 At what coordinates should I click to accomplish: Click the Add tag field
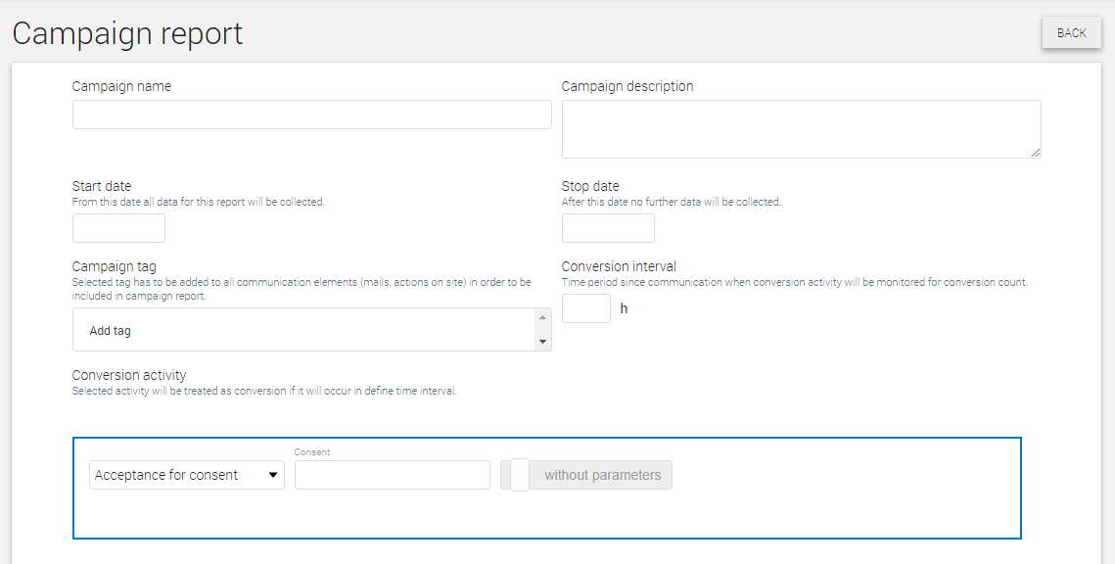click(304, 330)
